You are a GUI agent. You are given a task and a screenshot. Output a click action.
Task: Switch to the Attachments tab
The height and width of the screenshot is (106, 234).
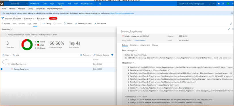(145, 45)
